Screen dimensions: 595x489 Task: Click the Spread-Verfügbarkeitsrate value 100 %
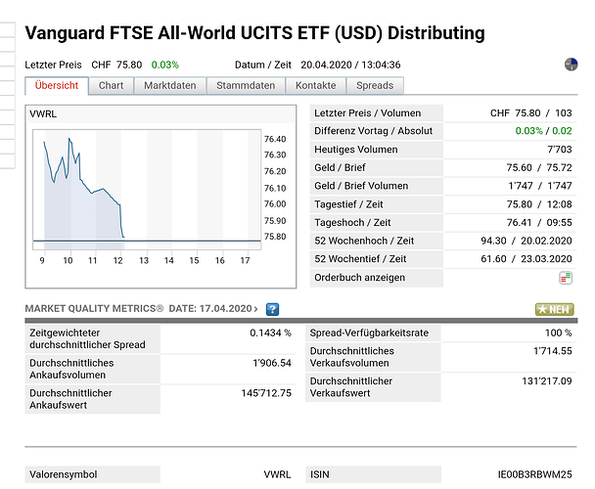[559, 333]
